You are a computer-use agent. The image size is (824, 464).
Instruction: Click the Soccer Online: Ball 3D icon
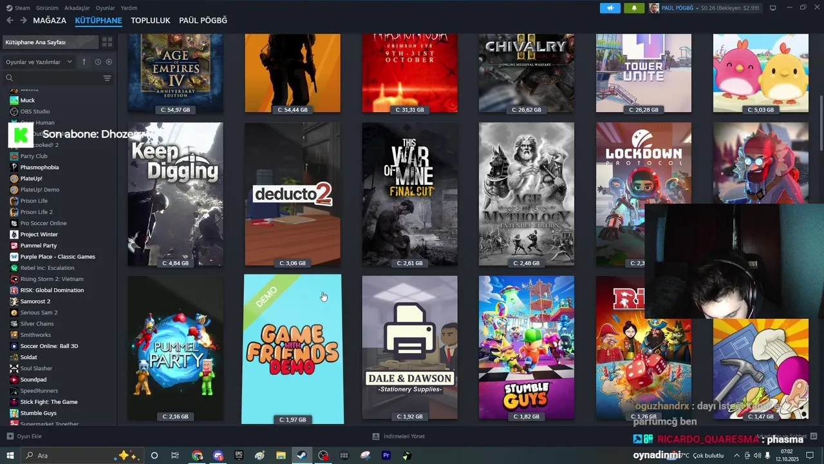pos(14,346)
